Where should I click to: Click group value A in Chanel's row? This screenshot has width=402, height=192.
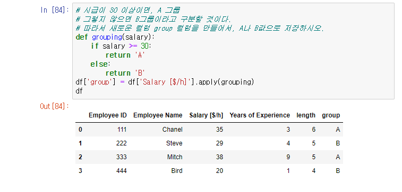point(338,130)
